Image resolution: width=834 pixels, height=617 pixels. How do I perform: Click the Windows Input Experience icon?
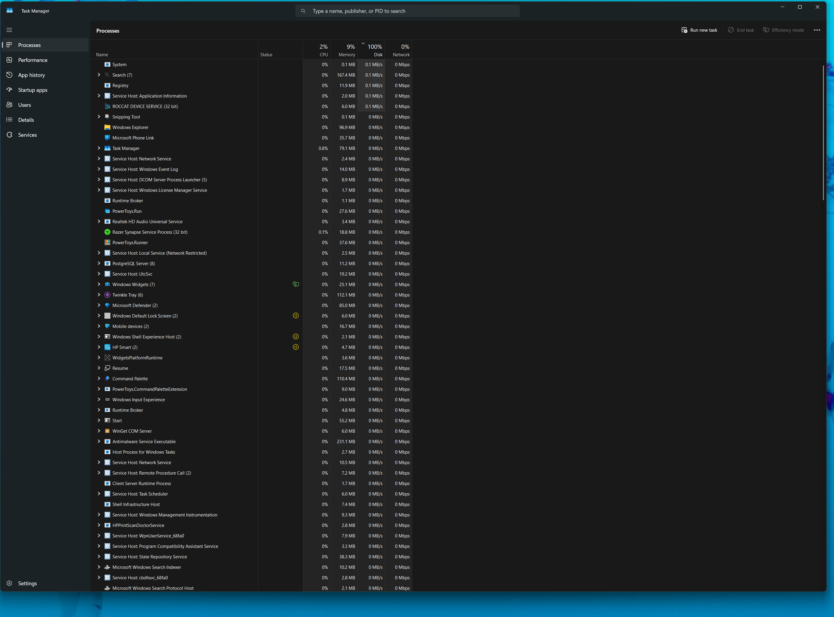107,399
